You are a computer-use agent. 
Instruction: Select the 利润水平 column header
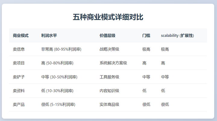[x=49, y=36]
